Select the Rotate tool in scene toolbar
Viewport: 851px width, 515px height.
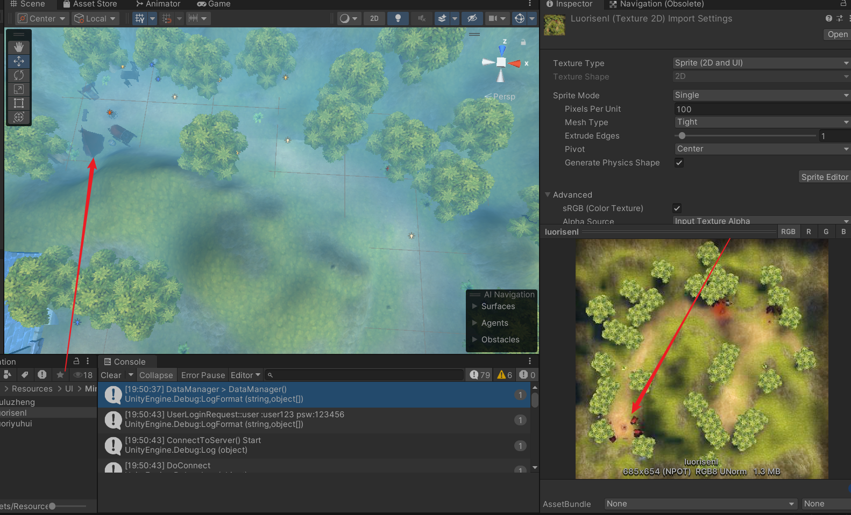19,75
